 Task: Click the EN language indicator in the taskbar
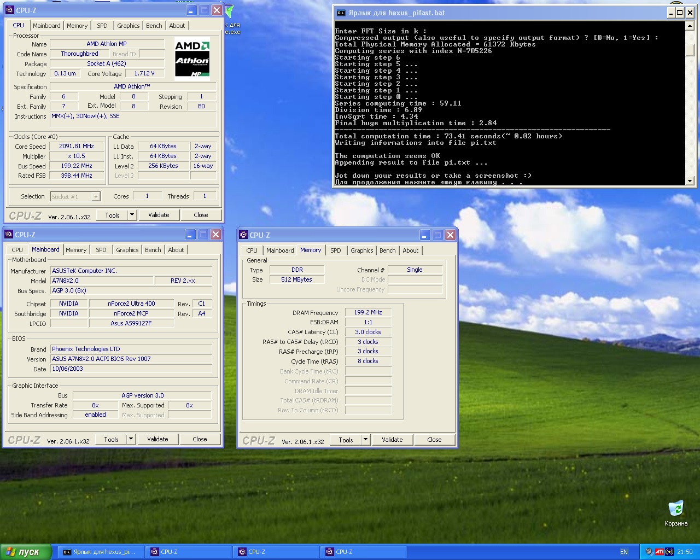click(x=624, y=552)
